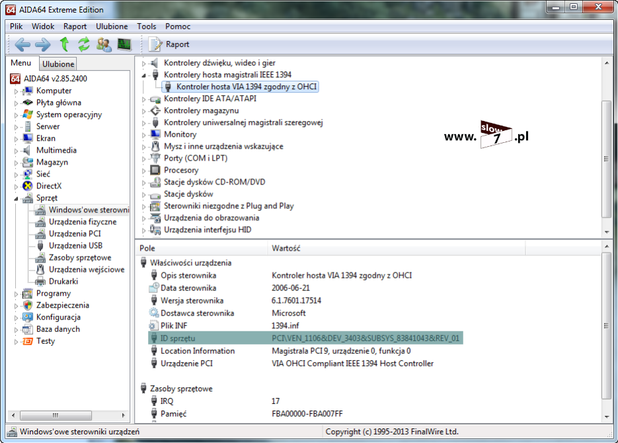Click the sidebar scroll right arrow
Image resolution: width=618 pixels, height=443 pixels.
click(x=124, y=415)
